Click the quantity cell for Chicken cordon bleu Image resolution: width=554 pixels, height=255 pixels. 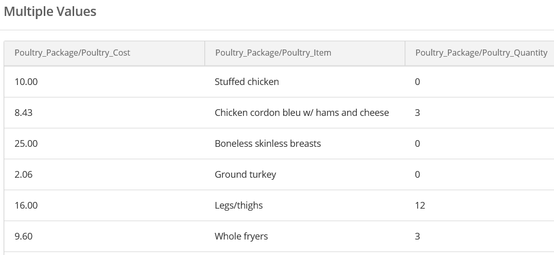(418, 112)
